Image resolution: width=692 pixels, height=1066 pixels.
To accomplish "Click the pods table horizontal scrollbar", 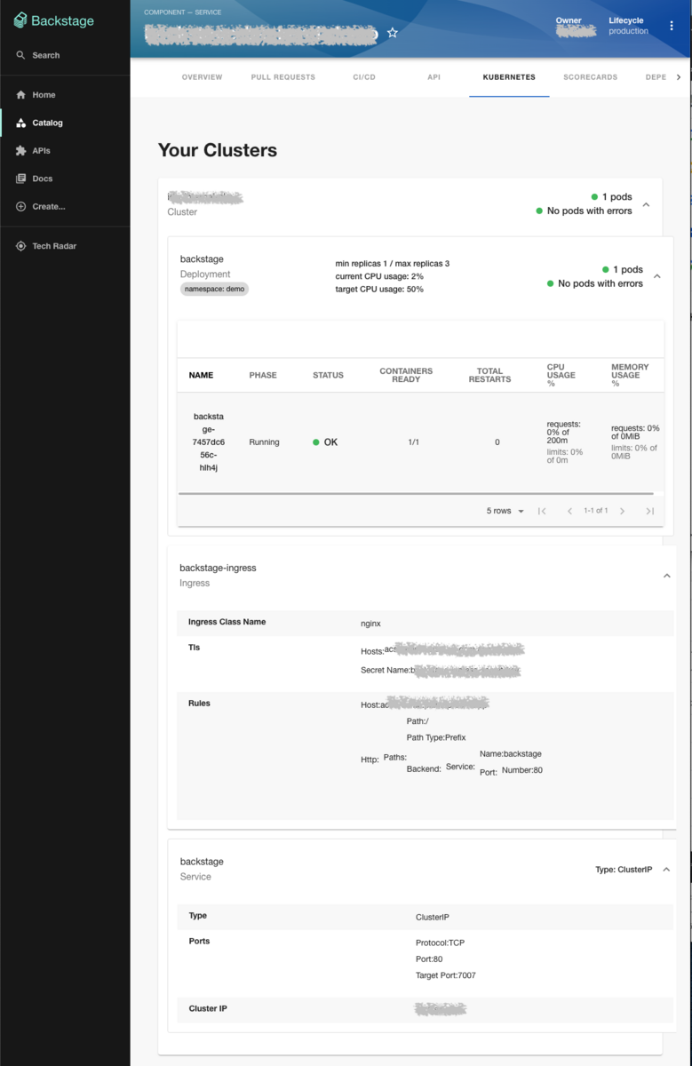I will pos(416,493).
